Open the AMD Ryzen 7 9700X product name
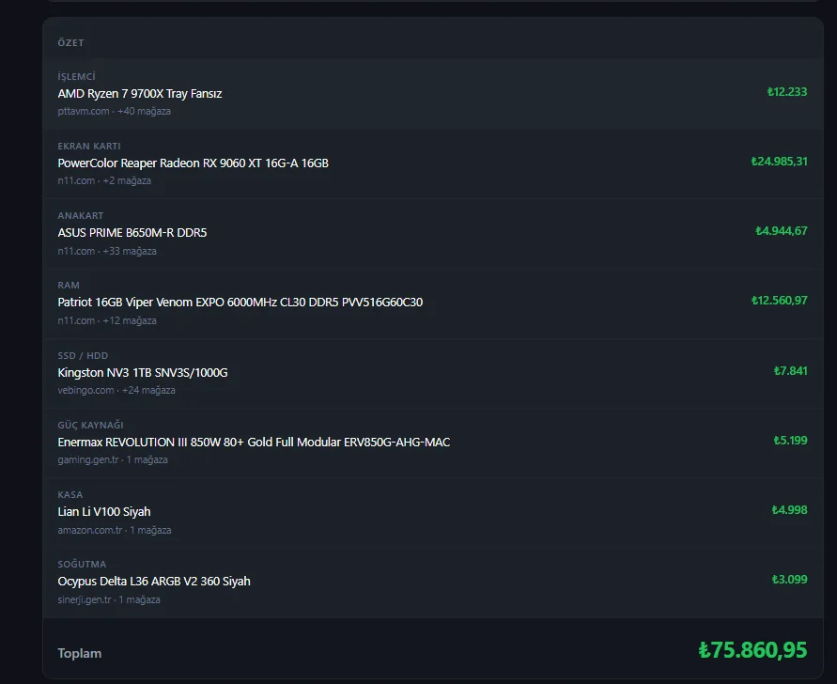The width and height of the screenshot is (837, 684). coord(140,93)
